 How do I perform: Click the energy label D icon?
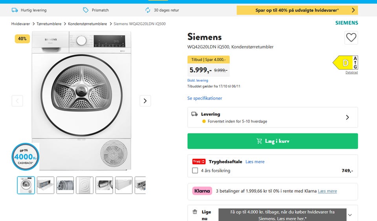pos(345,63)
